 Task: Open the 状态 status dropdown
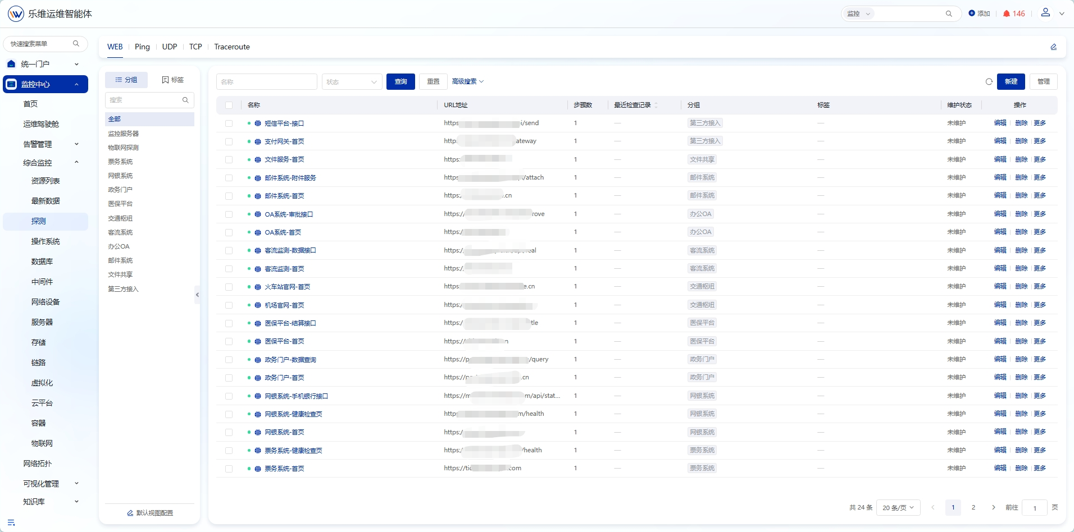(352, 82)
